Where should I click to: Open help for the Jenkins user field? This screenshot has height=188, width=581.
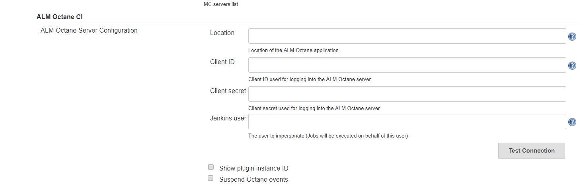click(x=572, y=122)
